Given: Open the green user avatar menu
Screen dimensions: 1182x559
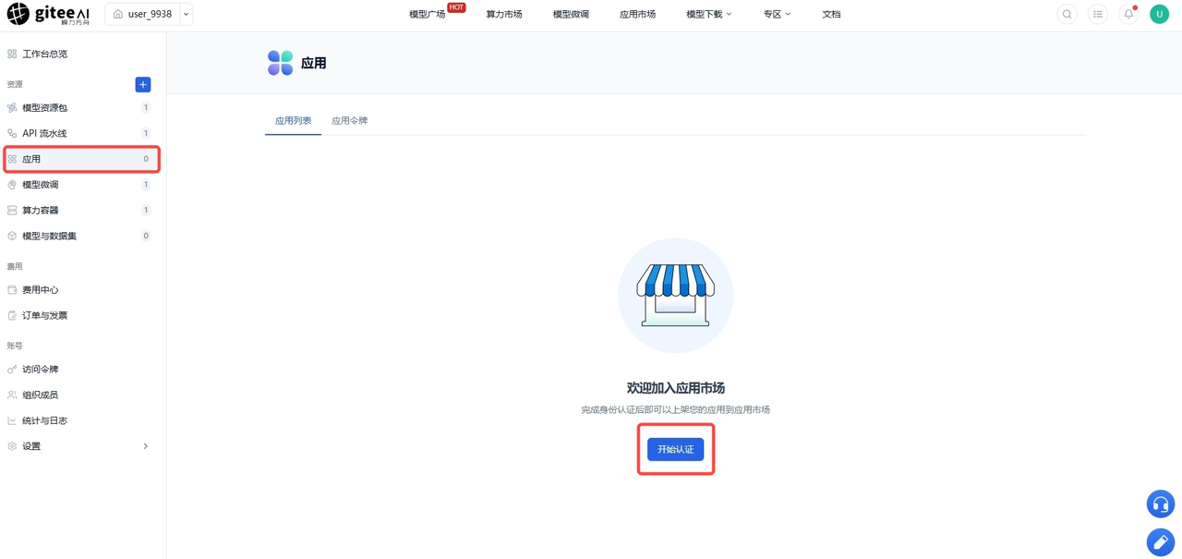Looking at the screenshot, I should (1159, 14).
